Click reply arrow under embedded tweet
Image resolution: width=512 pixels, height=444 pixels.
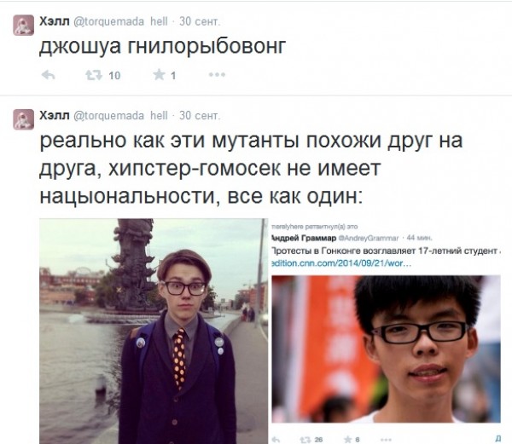[x=276, y=440]
